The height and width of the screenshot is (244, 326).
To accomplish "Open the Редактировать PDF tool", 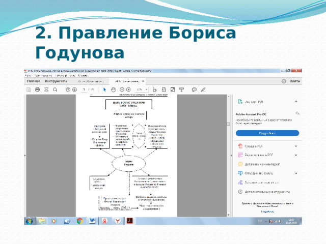I will click(256, 155).
